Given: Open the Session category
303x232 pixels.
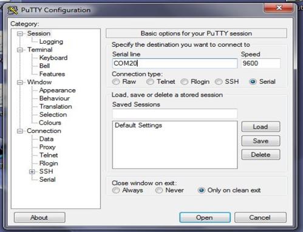Looking at the screenshot, I should click(39, 33).
